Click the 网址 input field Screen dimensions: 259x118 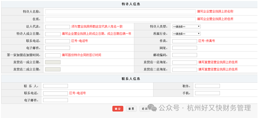pos(185,48)
